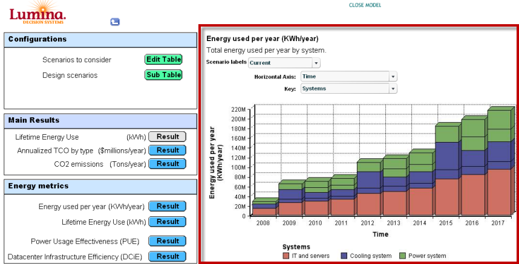Show Result for Lifetime Energy Use in Main Results
519x264 pixels.
tap(167, 137)
